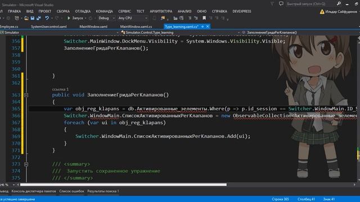Viewport: 360px width, 202px height.
Task: Open the DEVEXPRESS menu
Action: coord(242,11)
